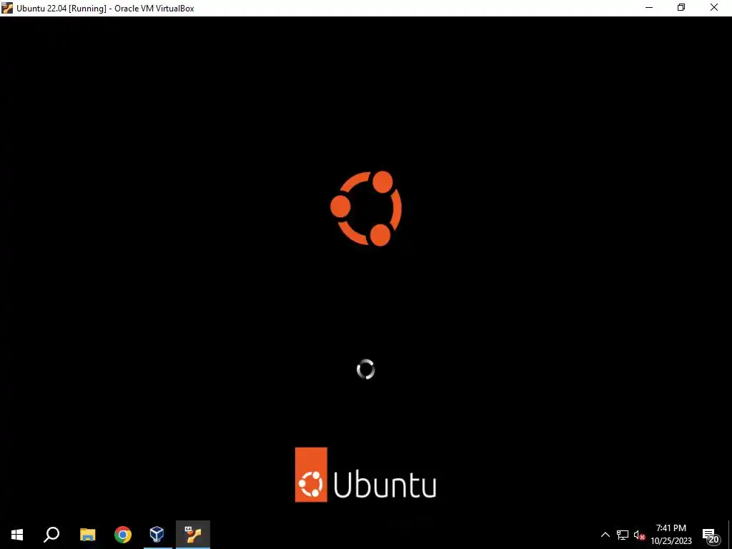The image size is (732, 549).
Task: Restore down the VirtualBox window
Action: pyautogui.click(x=681, y=8)
